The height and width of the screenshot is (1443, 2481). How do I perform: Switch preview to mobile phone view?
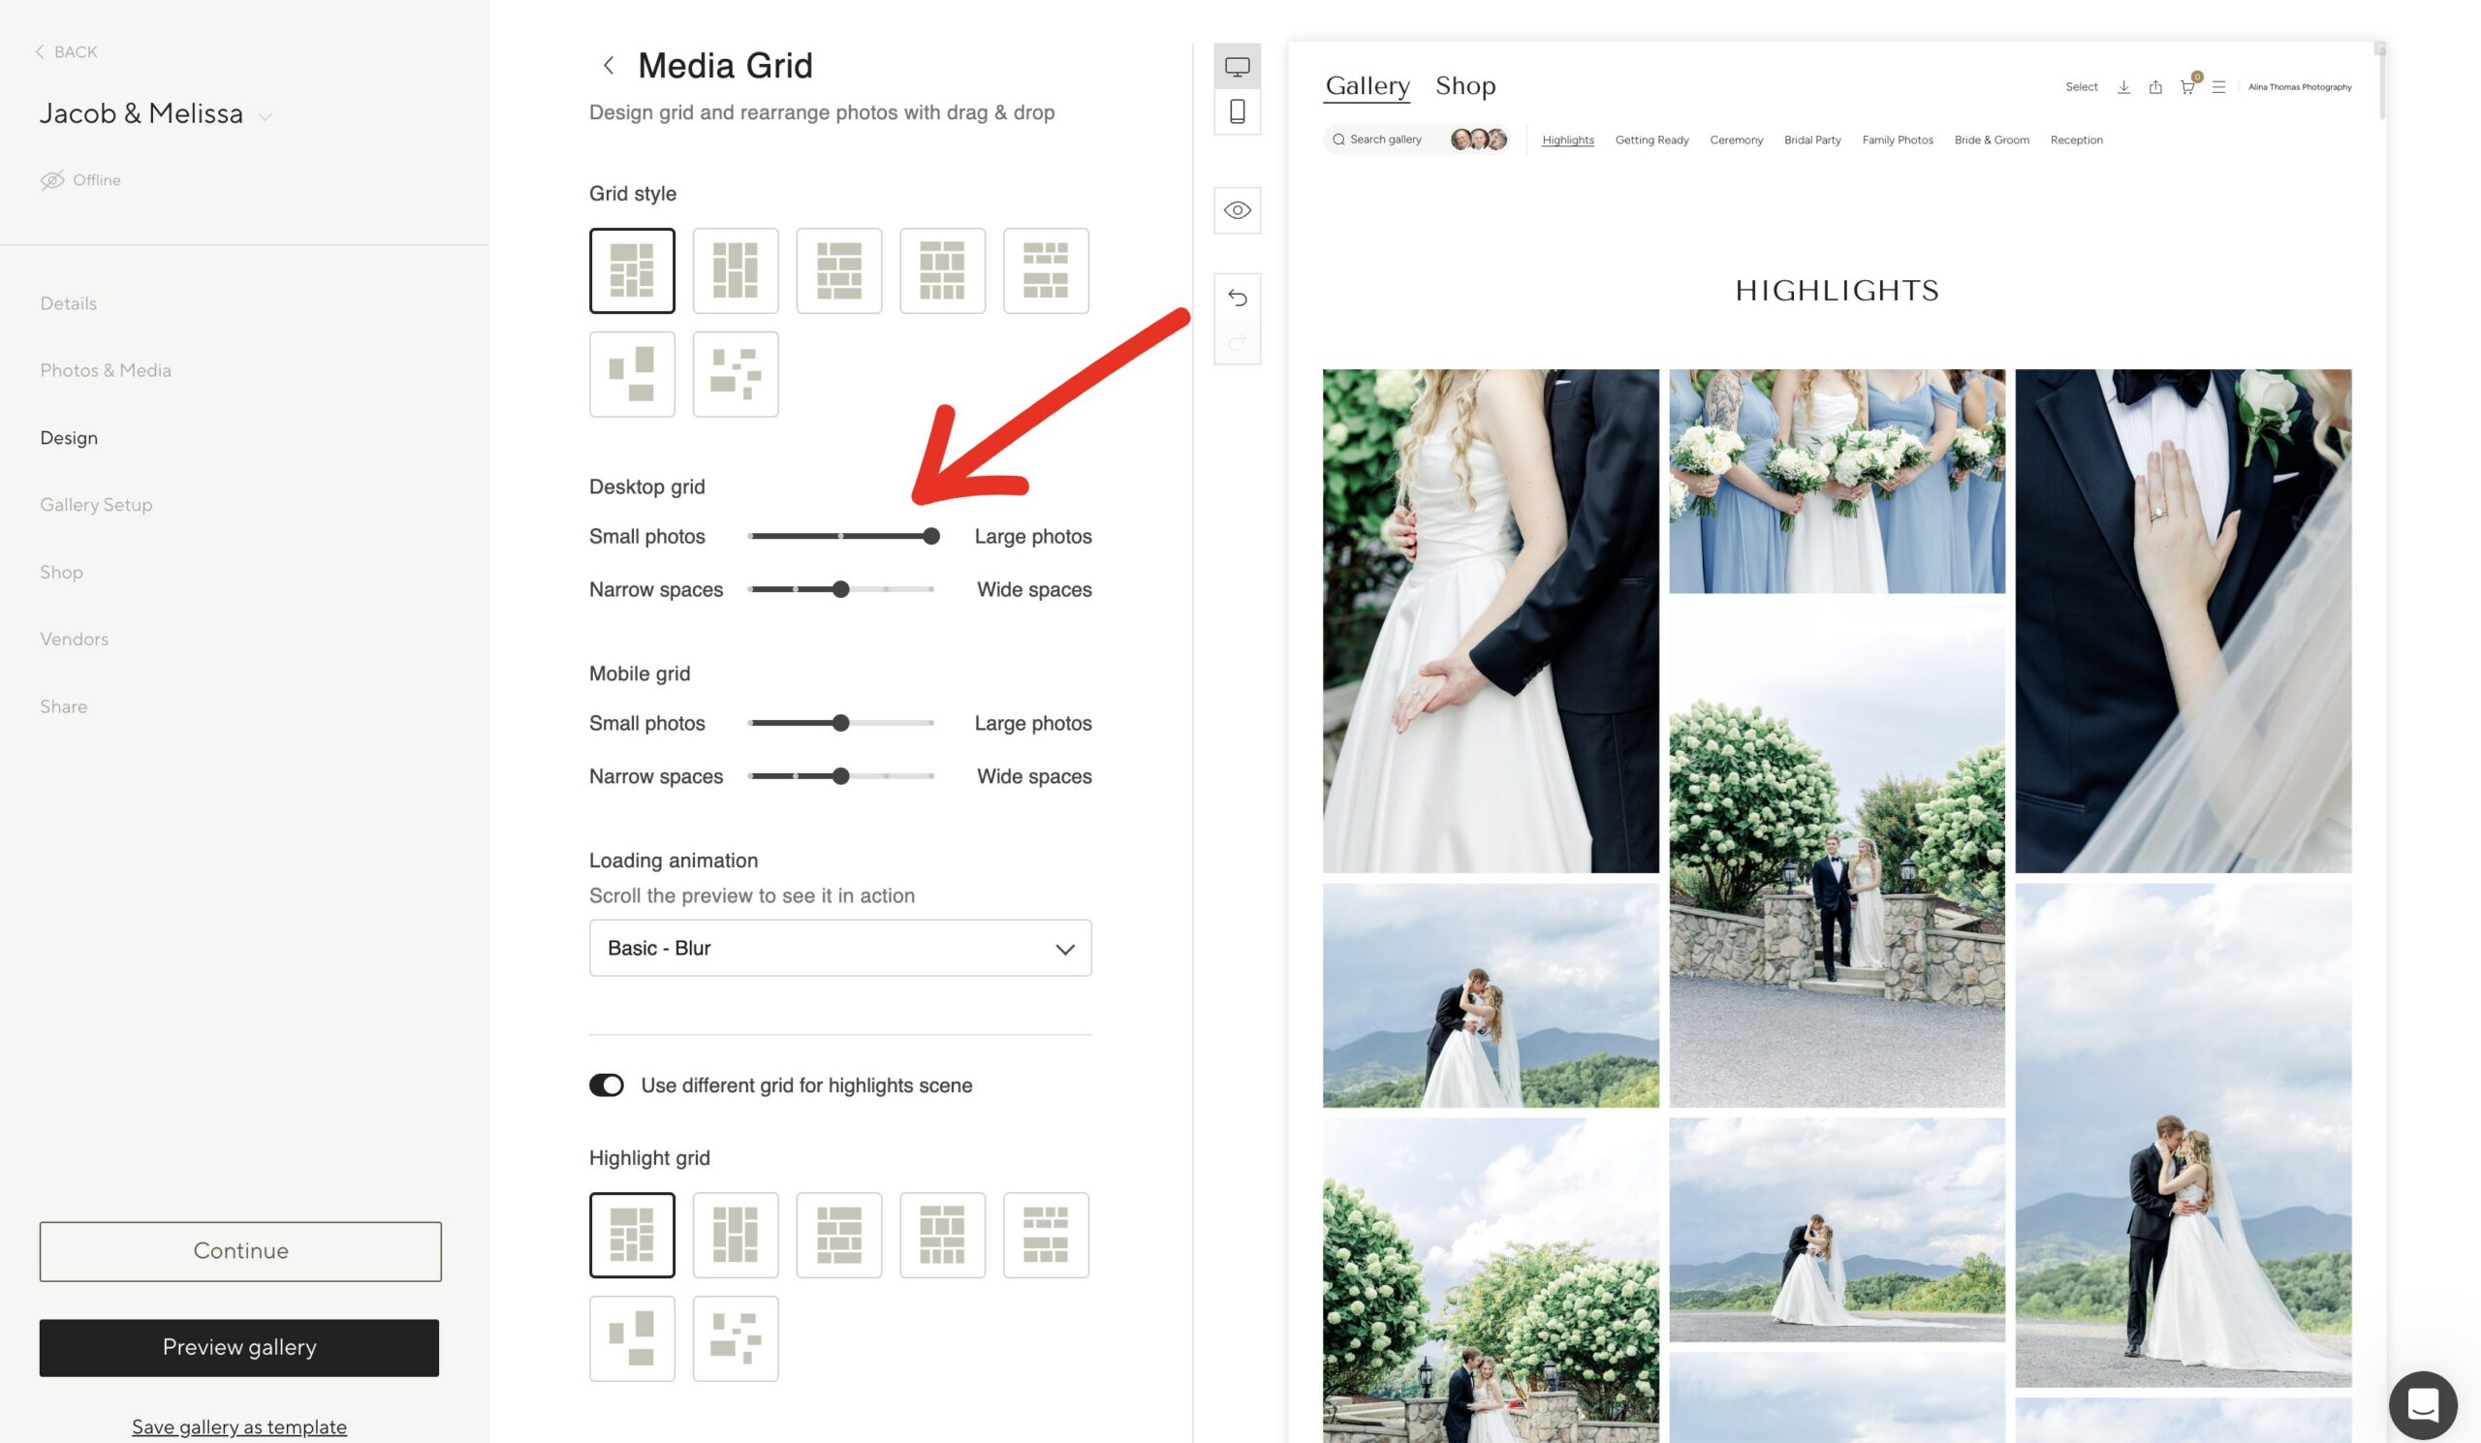pos(1238,111)
